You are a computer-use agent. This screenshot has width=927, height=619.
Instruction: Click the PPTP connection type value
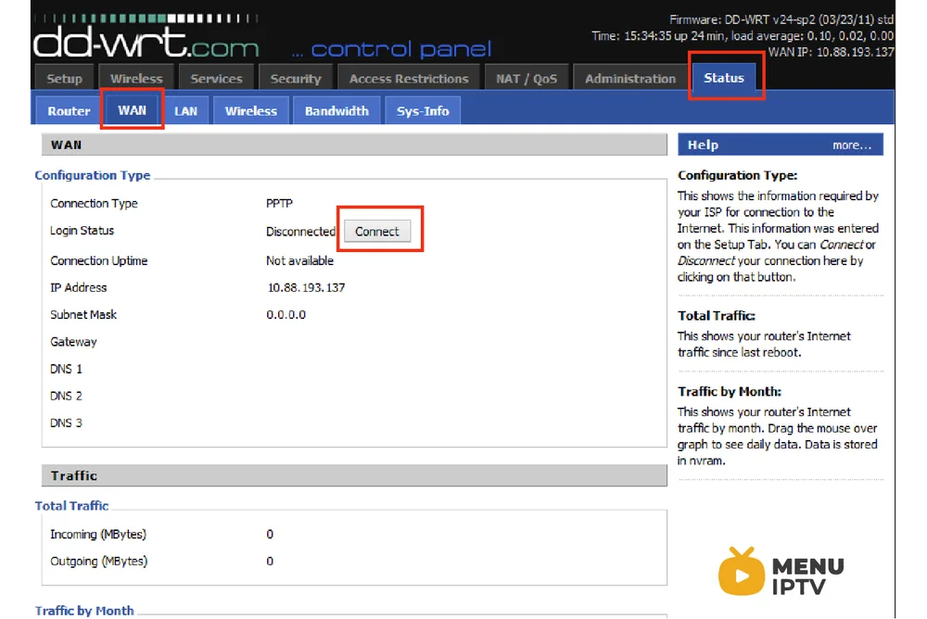pyautogui.click(x=279, y=203)
